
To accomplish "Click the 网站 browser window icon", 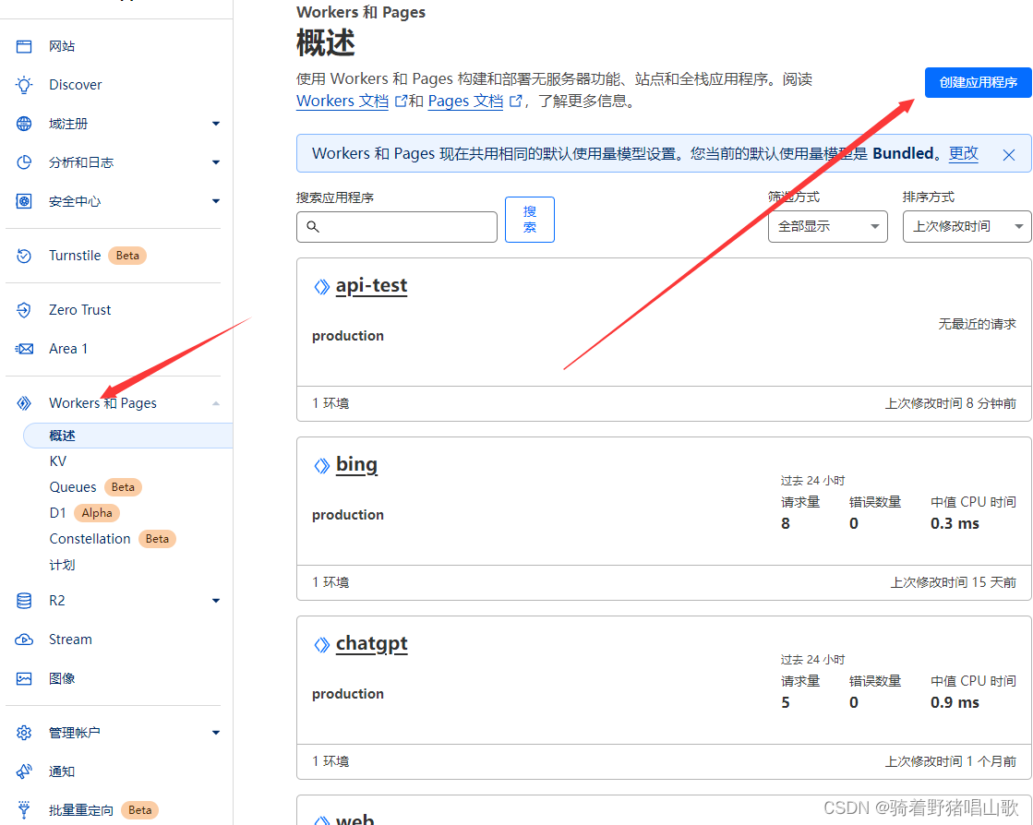I will 24,46.
